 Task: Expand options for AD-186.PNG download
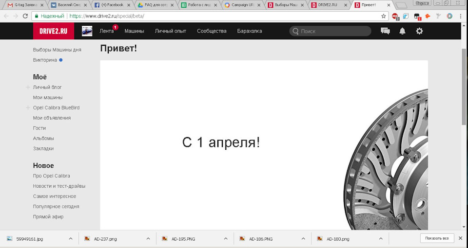303,239
